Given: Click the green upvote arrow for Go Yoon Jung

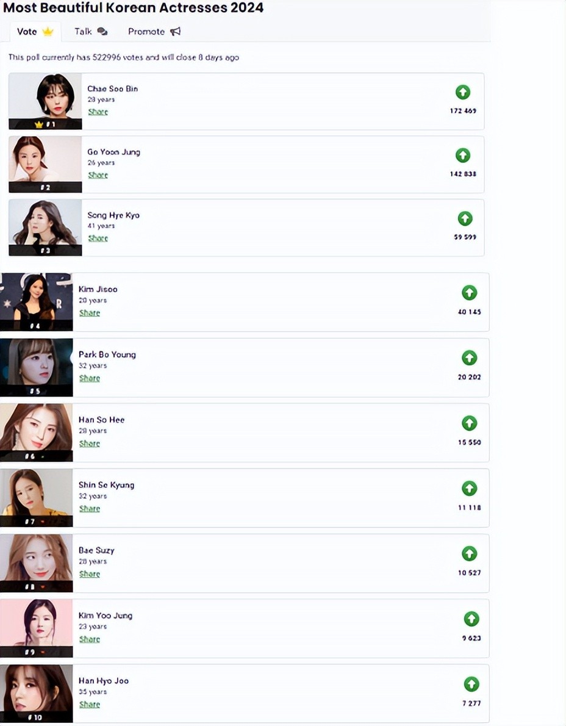Looking at the screenshot, I should 463,156.
